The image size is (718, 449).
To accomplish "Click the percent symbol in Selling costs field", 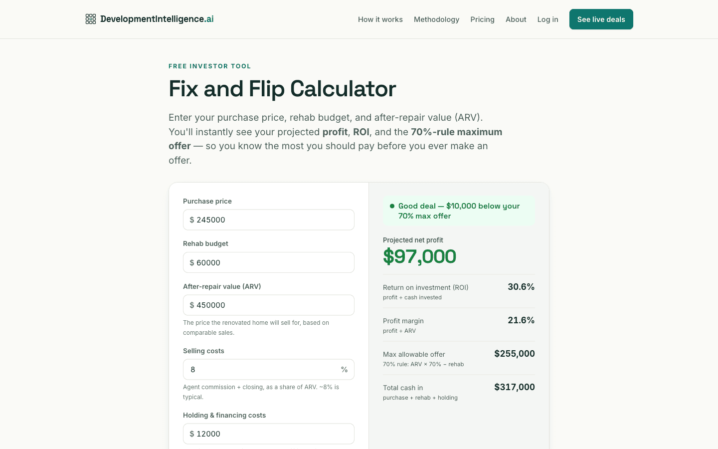I will [x=344, y=370].
